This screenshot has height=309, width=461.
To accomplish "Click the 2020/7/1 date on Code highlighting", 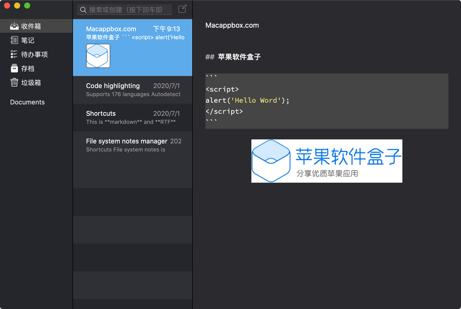I will pos(166,86).
